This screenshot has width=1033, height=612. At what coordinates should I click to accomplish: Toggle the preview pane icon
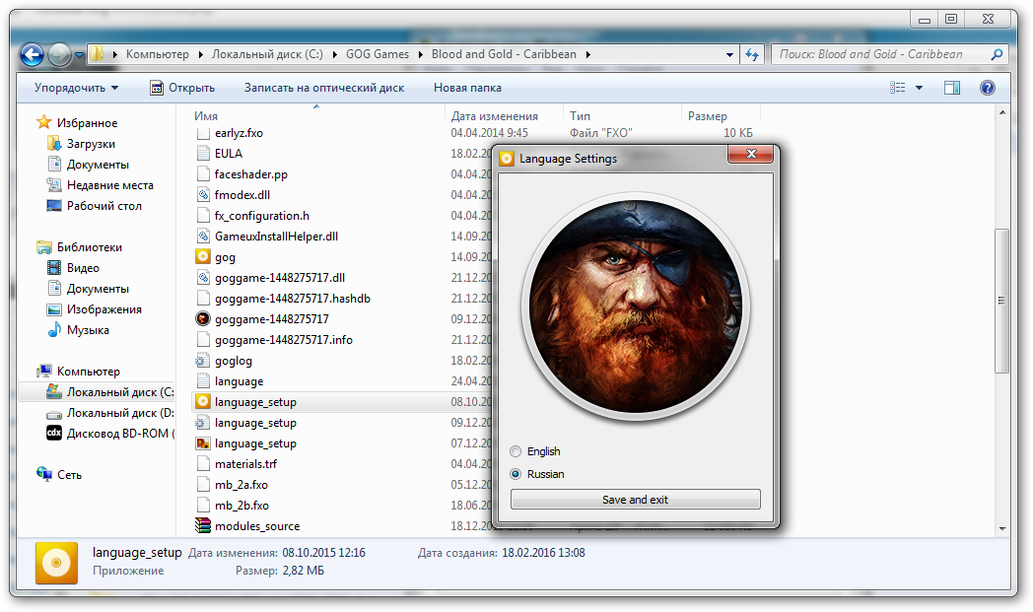pos(952,88)
